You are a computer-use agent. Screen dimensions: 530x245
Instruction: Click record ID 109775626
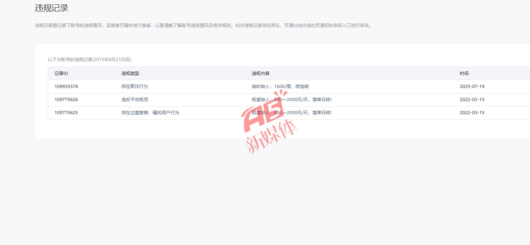click(66, 100)
